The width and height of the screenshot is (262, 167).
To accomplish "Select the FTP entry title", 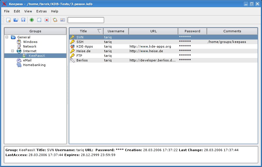I will coord(79,56).
